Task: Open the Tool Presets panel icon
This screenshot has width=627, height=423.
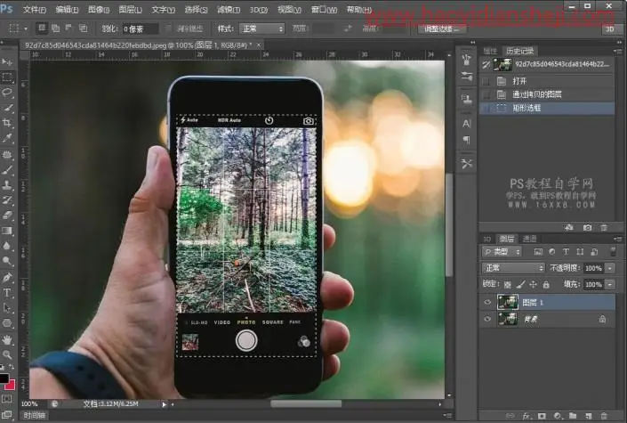Action: [466, 164]
